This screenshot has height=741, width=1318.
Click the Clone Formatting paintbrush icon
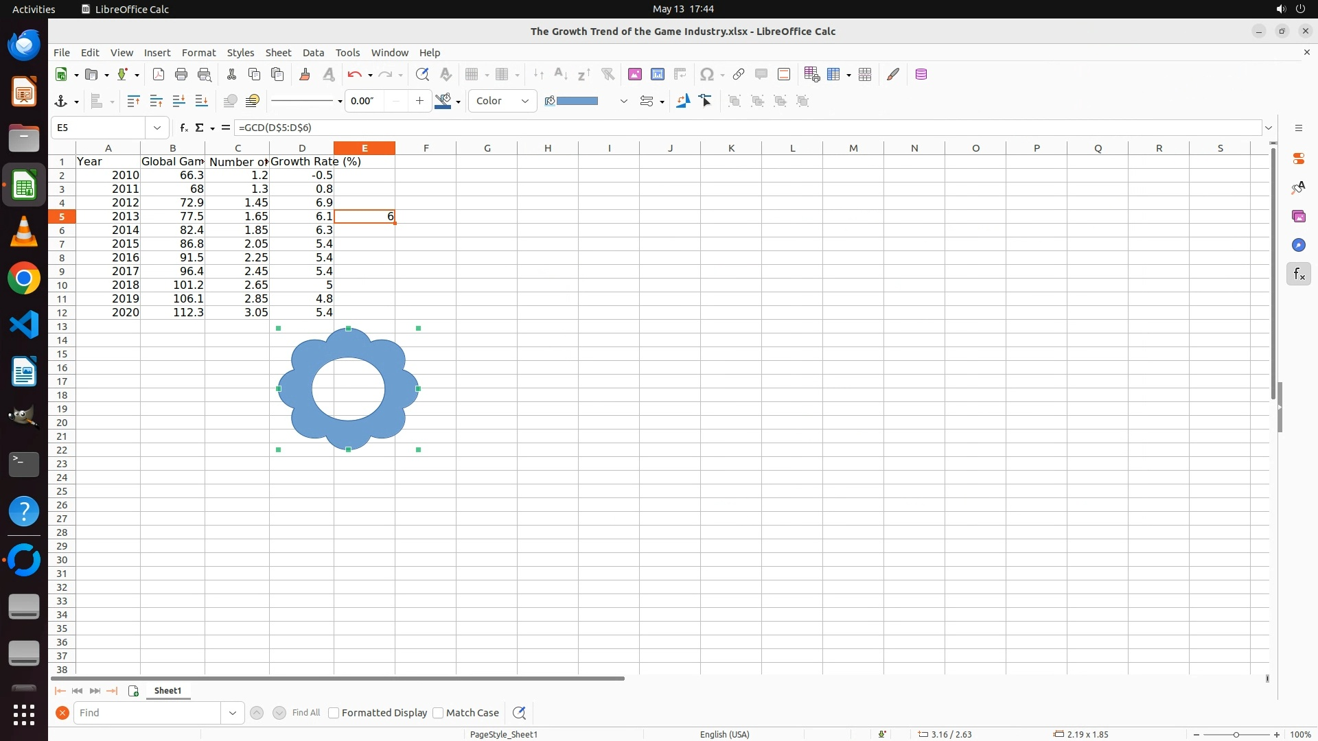(305, 75)
